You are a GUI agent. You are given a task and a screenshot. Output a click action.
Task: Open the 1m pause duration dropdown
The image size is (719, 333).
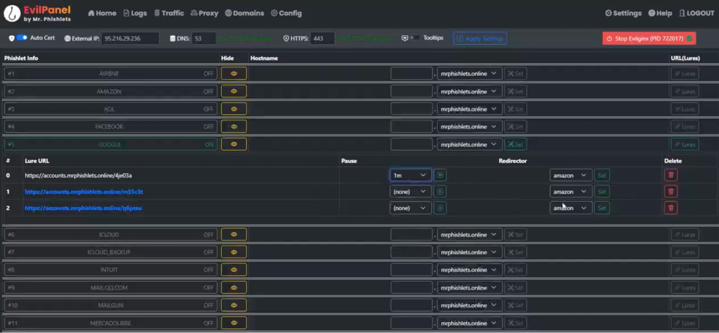pos(410,175)
